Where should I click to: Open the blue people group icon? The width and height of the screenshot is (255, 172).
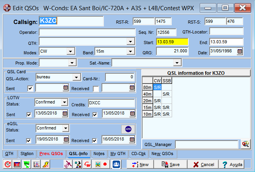coord(116,165)
